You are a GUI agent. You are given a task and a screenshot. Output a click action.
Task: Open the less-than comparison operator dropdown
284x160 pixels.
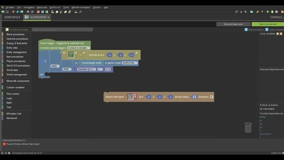pyautogui.click(x=100, y=69)
